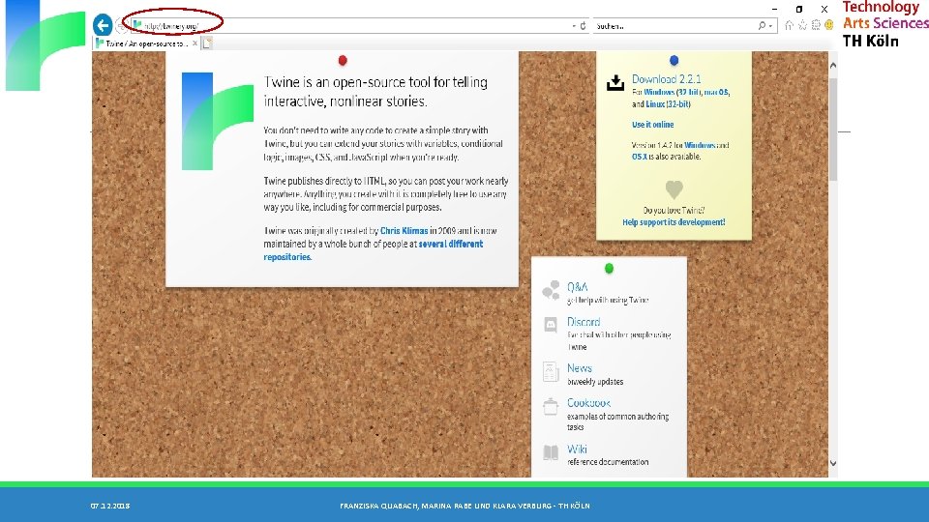Click the twinery.org address bar field

(x=360, y=25)
